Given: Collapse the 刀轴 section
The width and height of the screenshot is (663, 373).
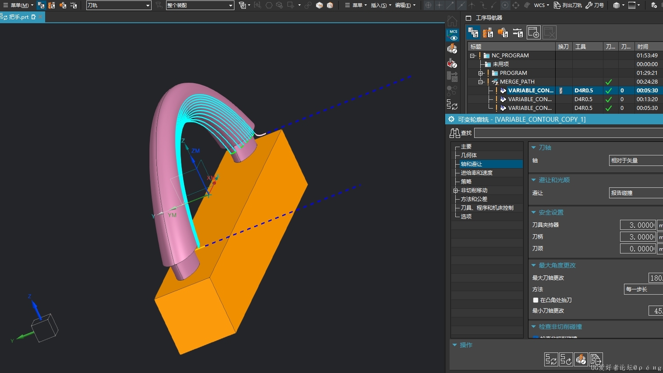Looking at the screenshot, I should tap(534, 148).
